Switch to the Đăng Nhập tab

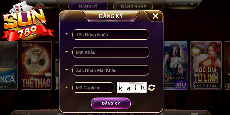[133, 6]
